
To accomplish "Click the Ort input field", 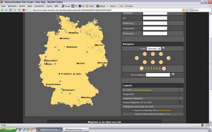I will click(x=155, y=18).
